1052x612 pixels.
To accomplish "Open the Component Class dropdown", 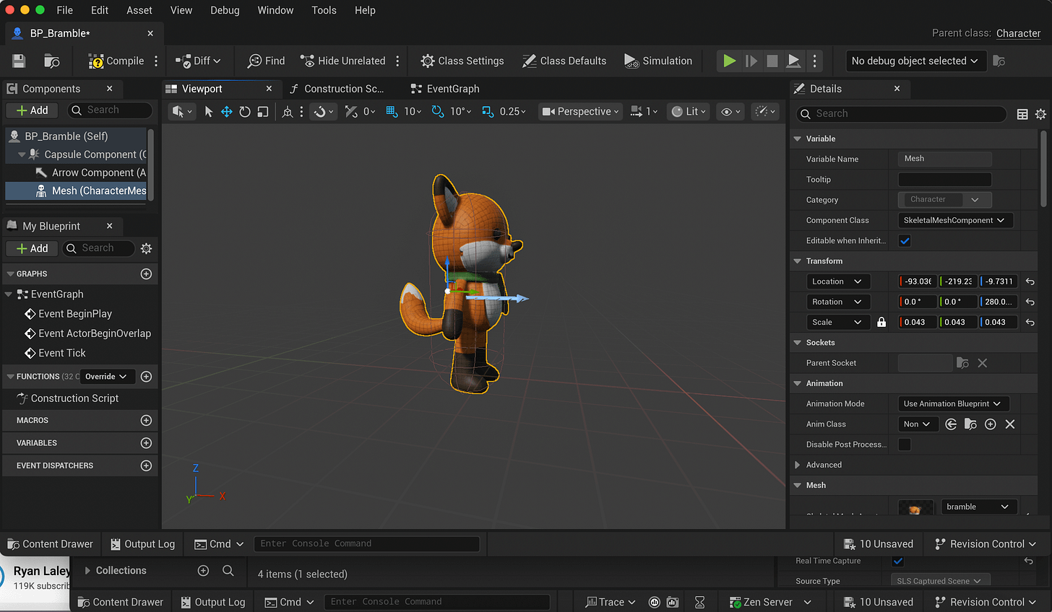I will coord(954,221).
